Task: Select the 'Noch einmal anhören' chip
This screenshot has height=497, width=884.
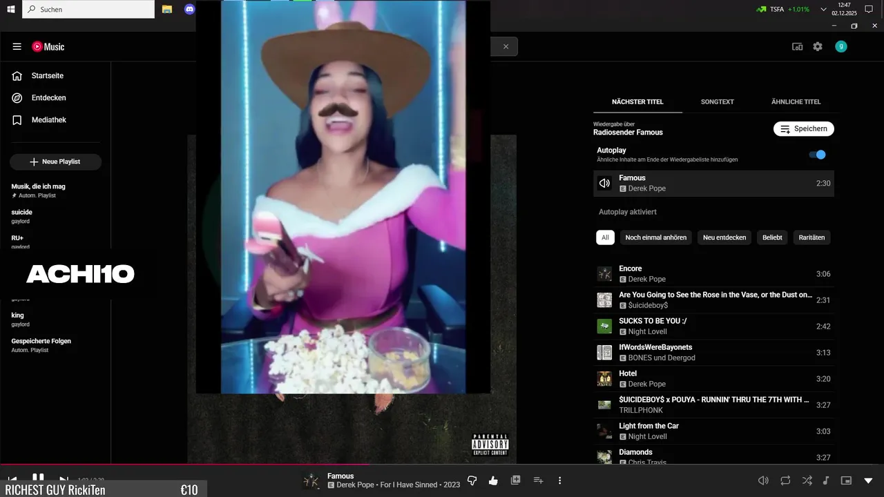Action: (655, 237)
